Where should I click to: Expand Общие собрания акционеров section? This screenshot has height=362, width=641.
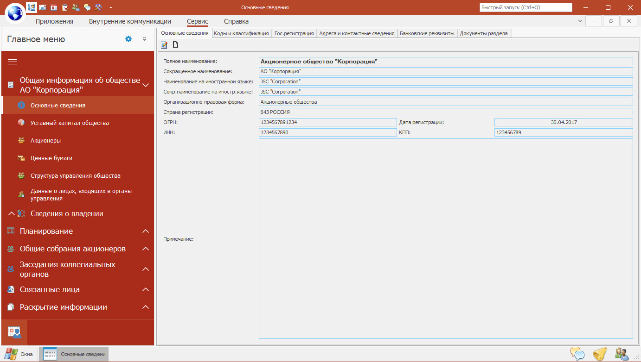(x=145, y=249)
